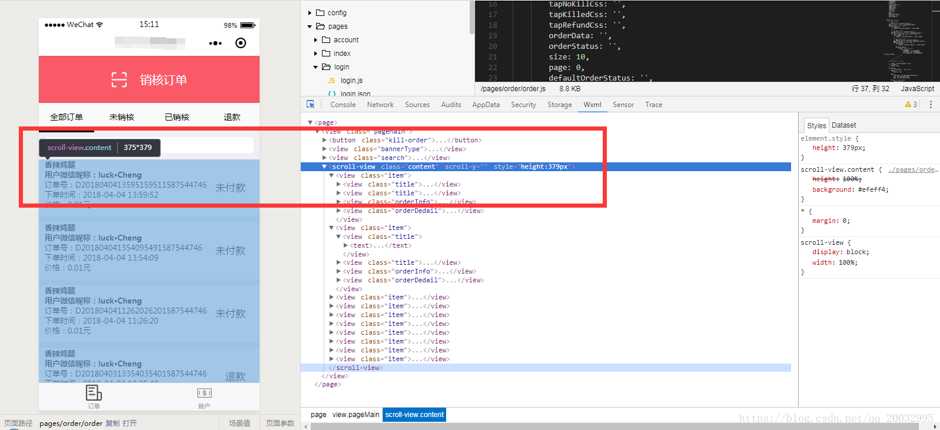The image size is (940, 430).
Task: Open the Trace tab
Action: [653, 105]
